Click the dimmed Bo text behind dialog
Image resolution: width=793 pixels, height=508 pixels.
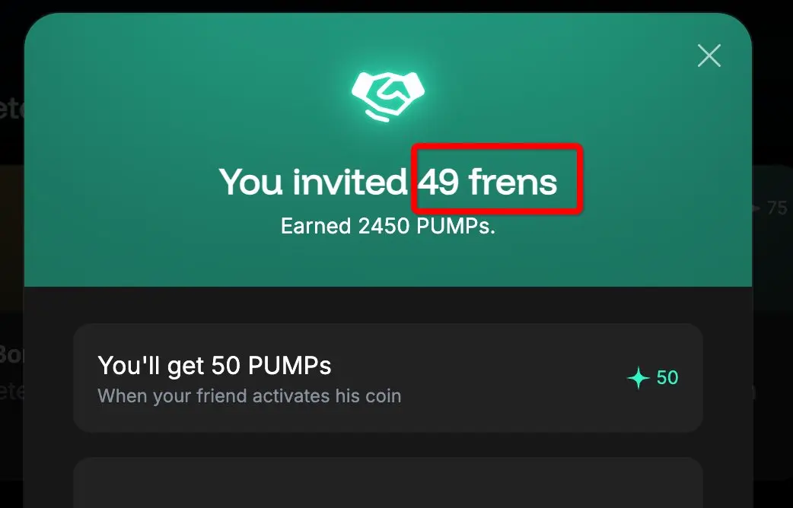pos(11,354)
